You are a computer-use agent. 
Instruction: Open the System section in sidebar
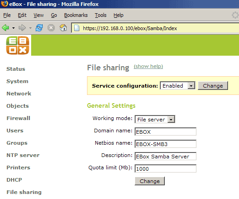click(x=17, y=81)
